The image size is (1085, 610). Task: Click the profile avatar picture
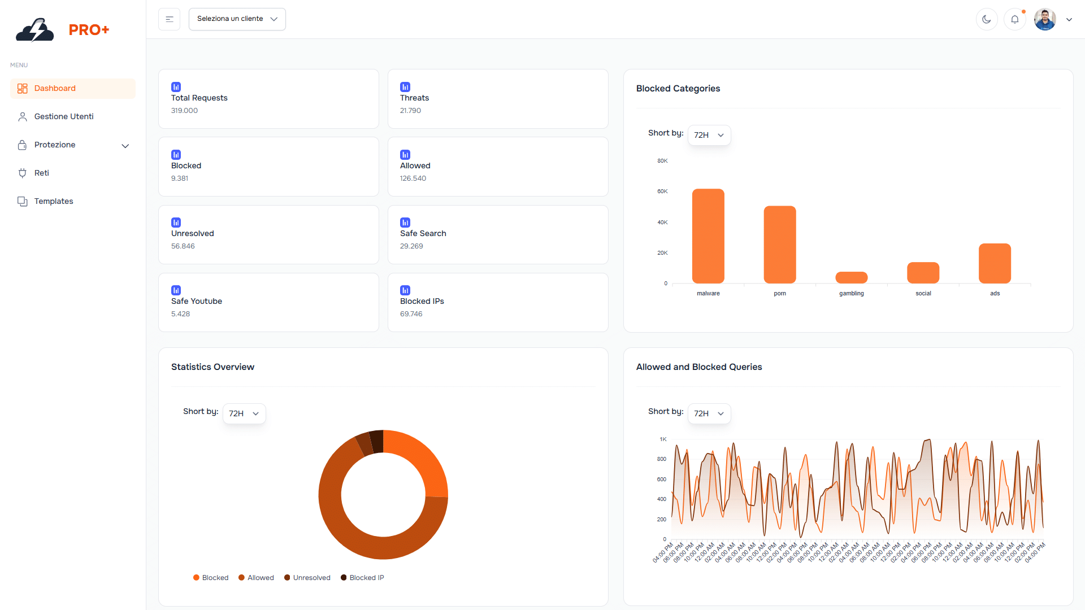[1045, 19]
